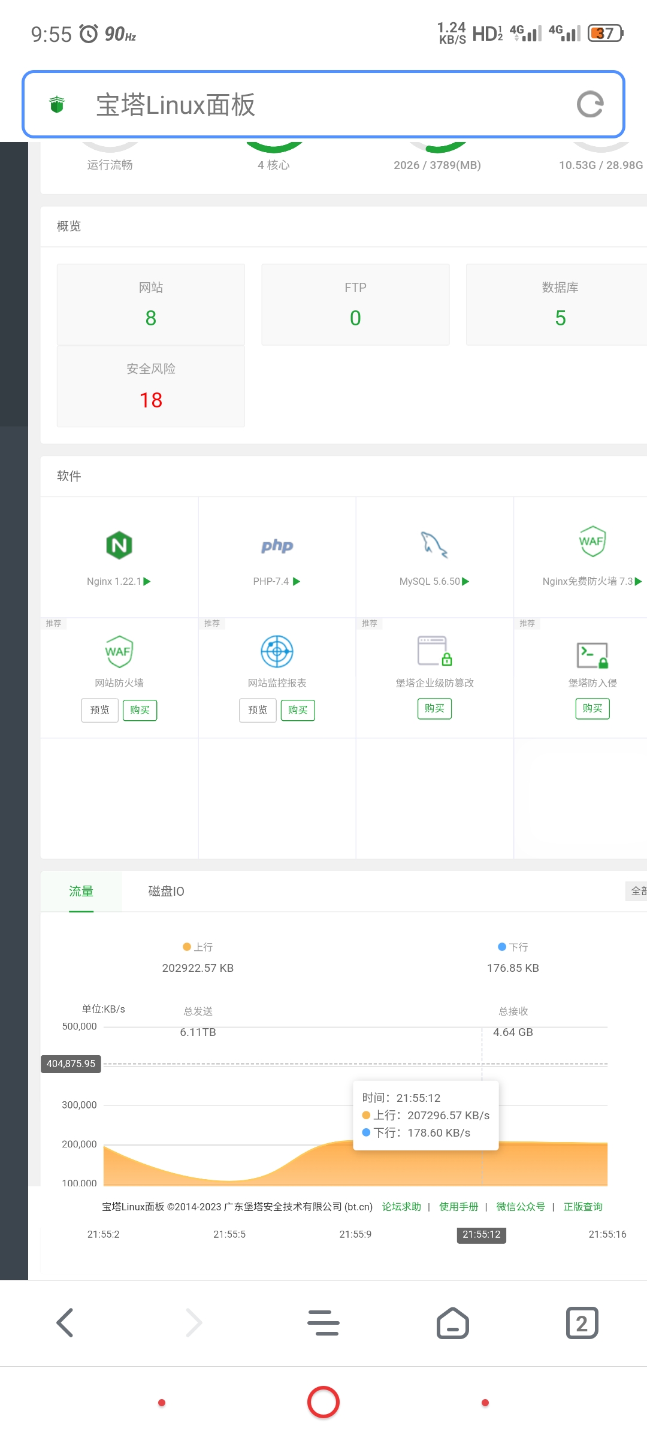Click the "Nginx免费防火墙 7.3" label
Screen dimensions: 647x1438
tap(588, 581)
